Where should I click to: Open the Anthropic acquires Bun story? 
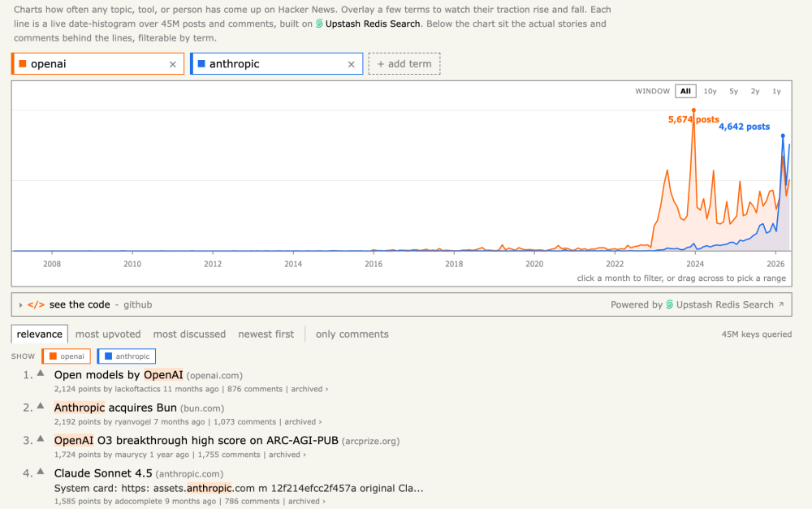coord(115,408)
